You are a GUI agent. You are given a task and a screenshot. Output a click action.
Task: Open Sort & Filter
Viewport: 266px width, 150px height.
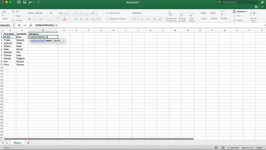point(254,16)
